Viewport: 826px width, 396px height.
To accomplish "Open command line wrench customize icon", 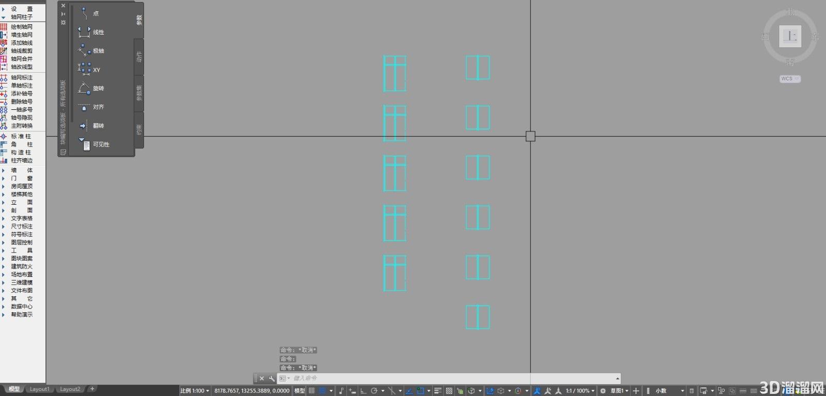I will (x=272, y=378).
